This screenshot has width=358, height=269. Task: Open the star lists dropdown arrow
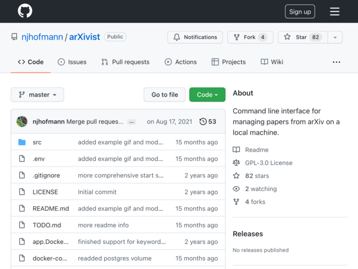(335, 38)
